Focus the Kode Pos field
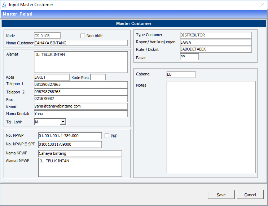Screen dimensions: 268x206 [x=98, y=77]
